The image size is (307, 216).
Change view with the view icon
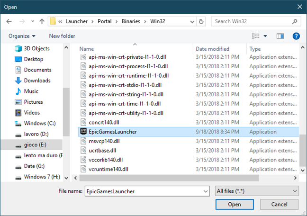(256, 36)
